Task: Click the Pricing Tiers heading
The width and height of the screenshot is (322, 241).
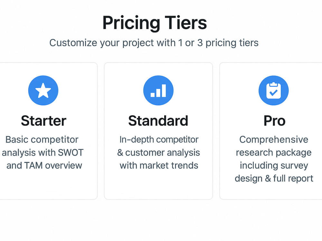Action: [x=155, y=23]
